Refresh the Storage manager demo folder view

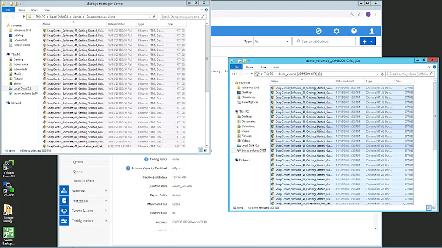point(154,17)
